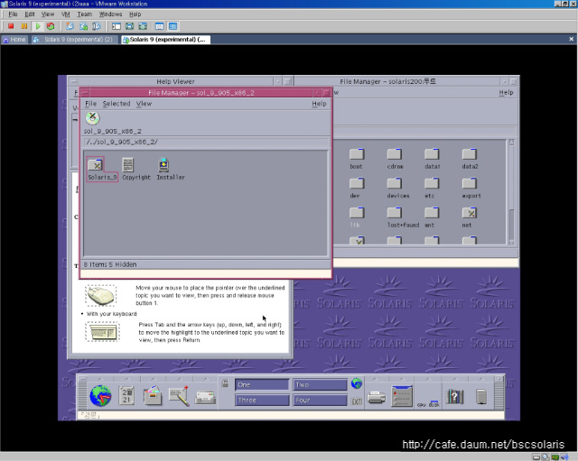Switch to workspace Four

point(320,401)
